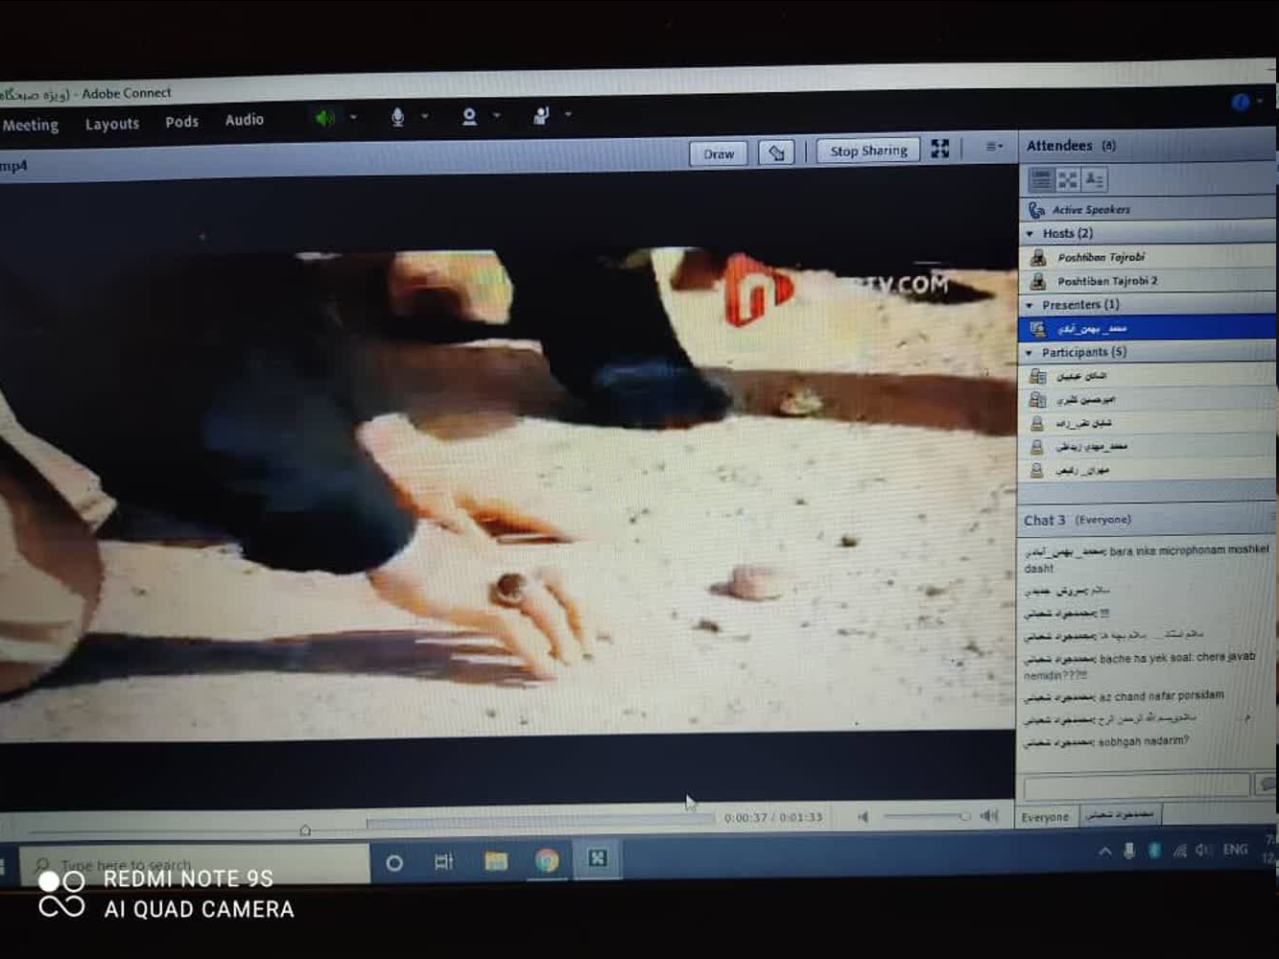Open speaker options dropdown arrow
1279x959 pixels.
(x=353, y=117)
